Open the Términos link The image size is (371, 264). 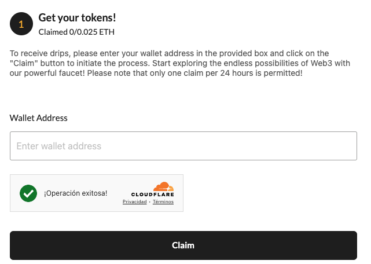[x=163, y=202]
